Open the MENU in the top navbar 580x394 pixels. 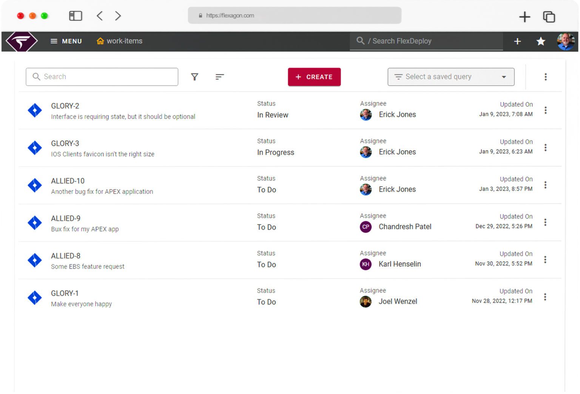[x=66, y=41]
